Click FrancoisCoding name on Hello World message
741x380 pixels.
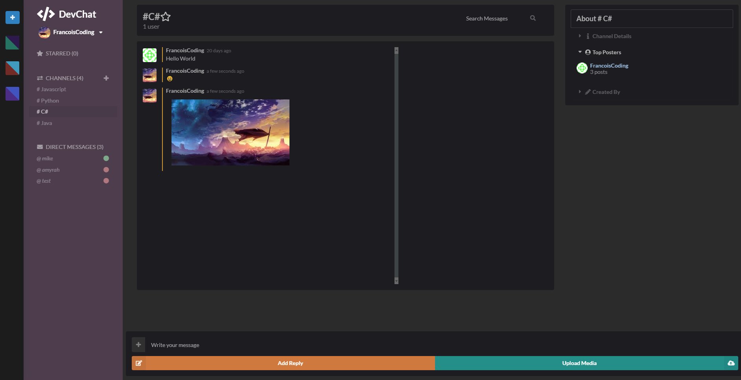click(185, 50)
